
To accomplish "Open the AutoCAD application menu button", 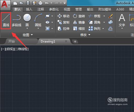I will coord(6,5).
